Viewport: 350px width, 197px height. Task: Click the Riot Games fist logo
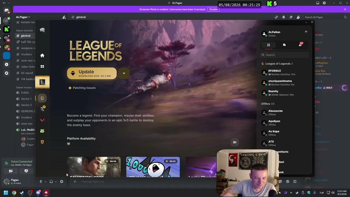(42, 30)
